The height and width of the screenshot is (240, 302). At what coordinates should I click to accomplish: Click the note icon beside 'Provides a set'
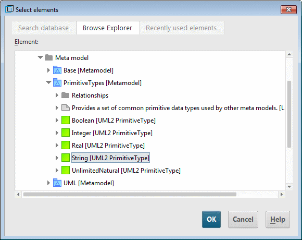coord(66,107)
